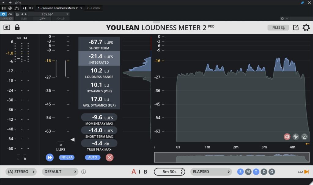Click the LUFS meter label

tap(61, 150)
